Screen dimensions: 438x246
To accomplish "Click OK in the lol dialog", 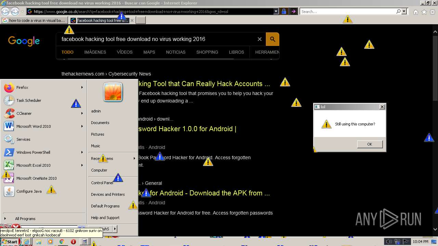I will tap(370, 144).
